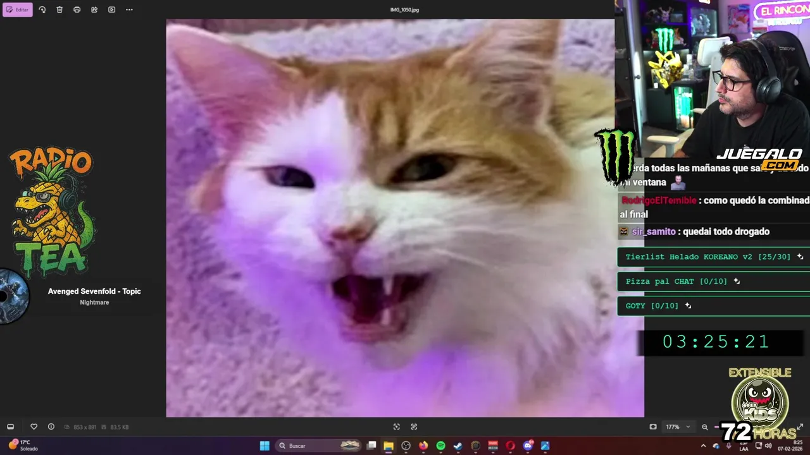Zoom out with the minus magnifier icon
The height and width of the screenshot is (455, 810).
(705, 427)
